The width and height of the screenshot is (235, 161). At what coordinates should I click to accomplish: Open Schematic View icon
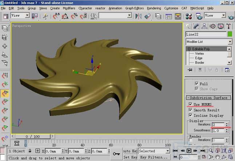(178, 16)
